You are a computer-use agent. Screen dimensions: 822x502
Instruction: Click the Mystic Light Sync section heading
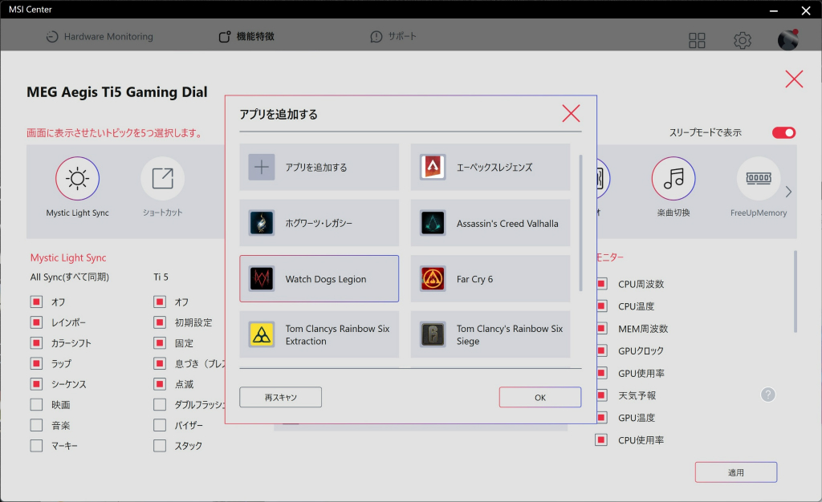[68, 257]
